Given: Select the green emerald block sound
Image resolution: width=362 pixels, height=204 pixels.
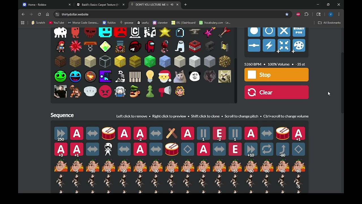Looking at the screenshot, I should [x=150, y=61].
